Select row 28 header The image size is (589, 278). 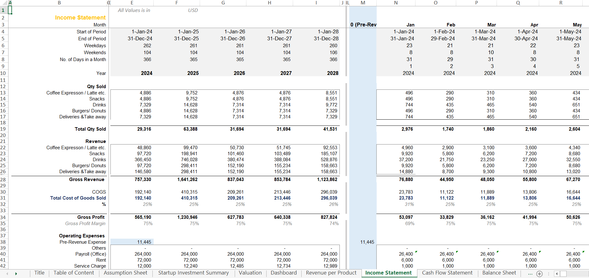click(3, 179)
